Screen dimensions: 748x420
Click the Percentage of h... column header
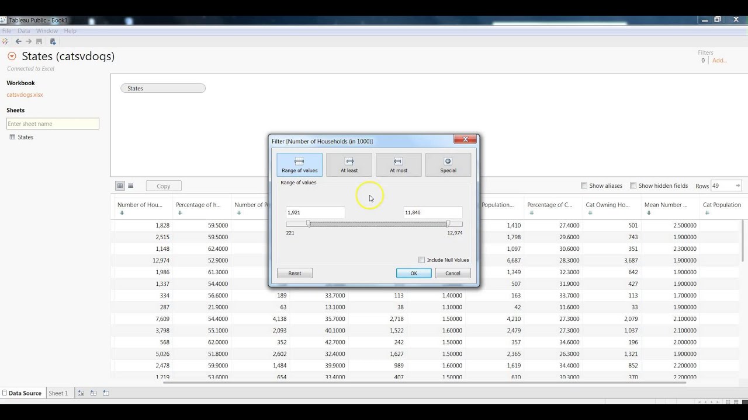[x=198, y=205]
